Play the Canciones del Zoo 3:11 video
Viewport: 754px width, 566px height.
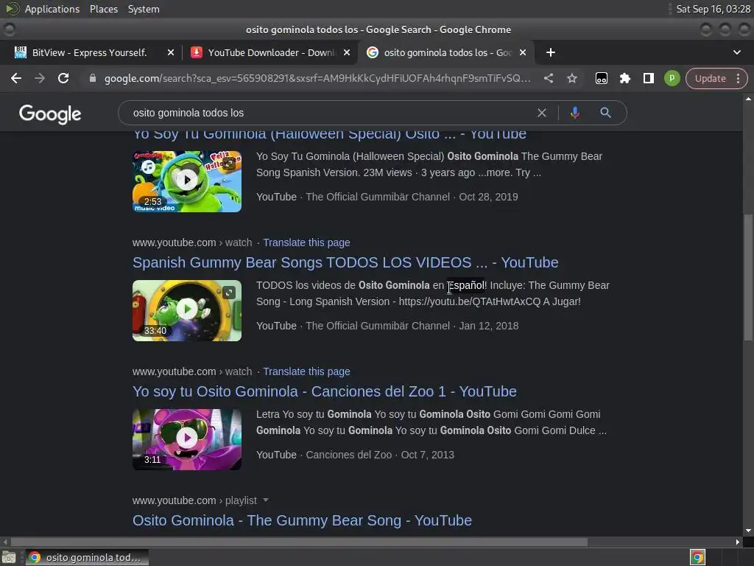[186, 439]
